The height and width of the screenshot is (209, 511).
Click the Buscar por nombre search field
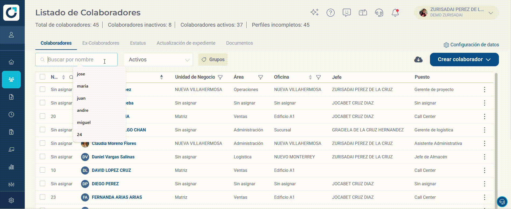pos(76,60)
